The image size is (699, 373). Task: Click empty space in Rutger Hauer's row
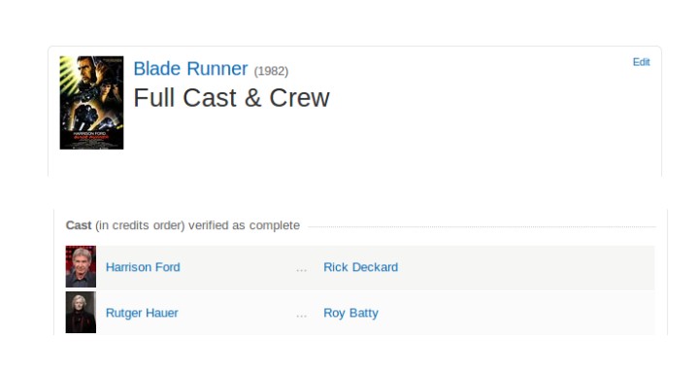pos(517,313)
